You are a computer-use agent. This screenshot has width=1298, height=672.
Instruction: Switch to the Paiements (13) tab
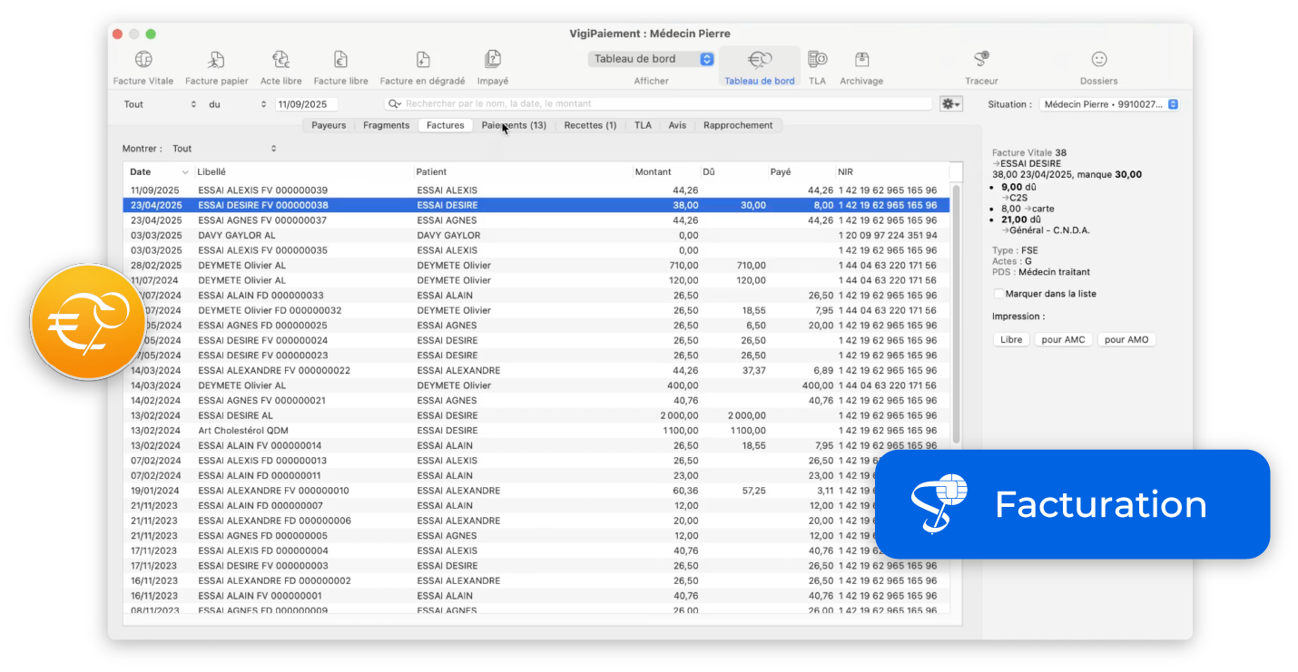[514, 125]
